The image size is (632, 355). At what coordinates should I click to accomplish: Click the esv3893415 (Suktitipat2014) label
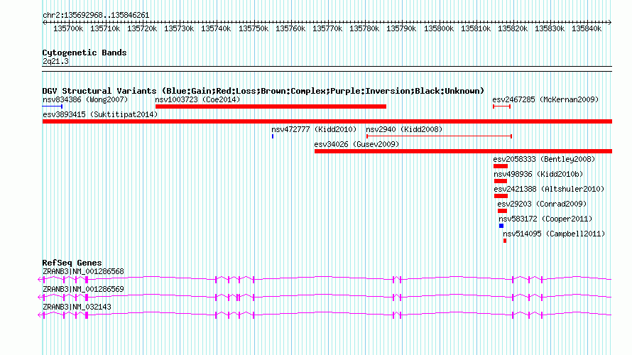coord(100,114)
